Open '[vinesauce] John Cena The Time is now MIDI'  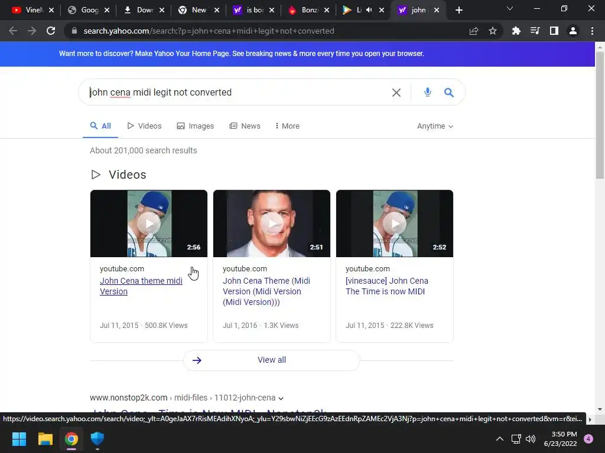click(386, 286)
